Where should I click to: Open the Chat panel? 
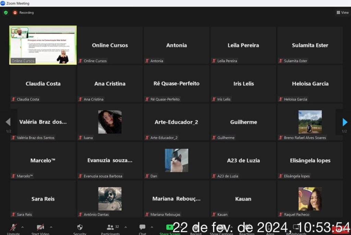[x=142, y=227]
